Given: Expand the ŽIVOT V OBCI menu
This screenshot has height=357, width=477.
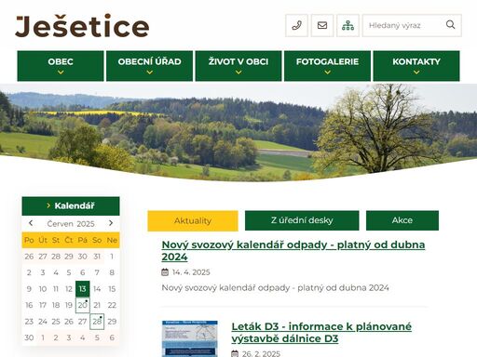Looking at the screenshot, I should (238, 66).
